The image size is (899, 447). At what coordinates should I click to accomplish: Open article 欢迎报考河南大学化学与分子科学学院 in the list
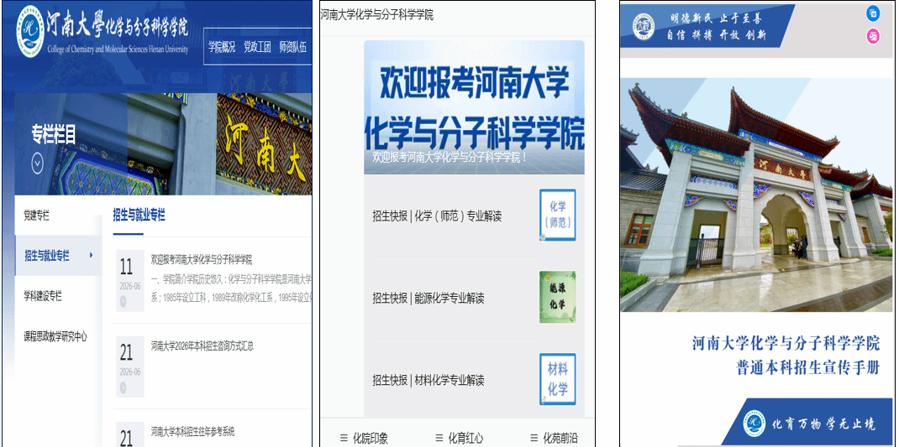click(202, 260)
